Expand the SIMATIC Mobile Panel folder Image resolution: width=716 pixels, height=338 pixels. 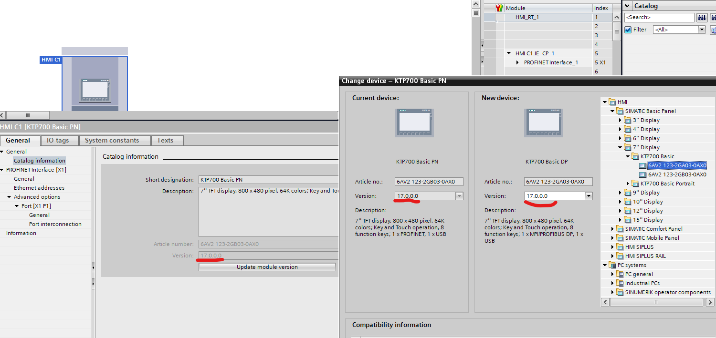point(613,238)
